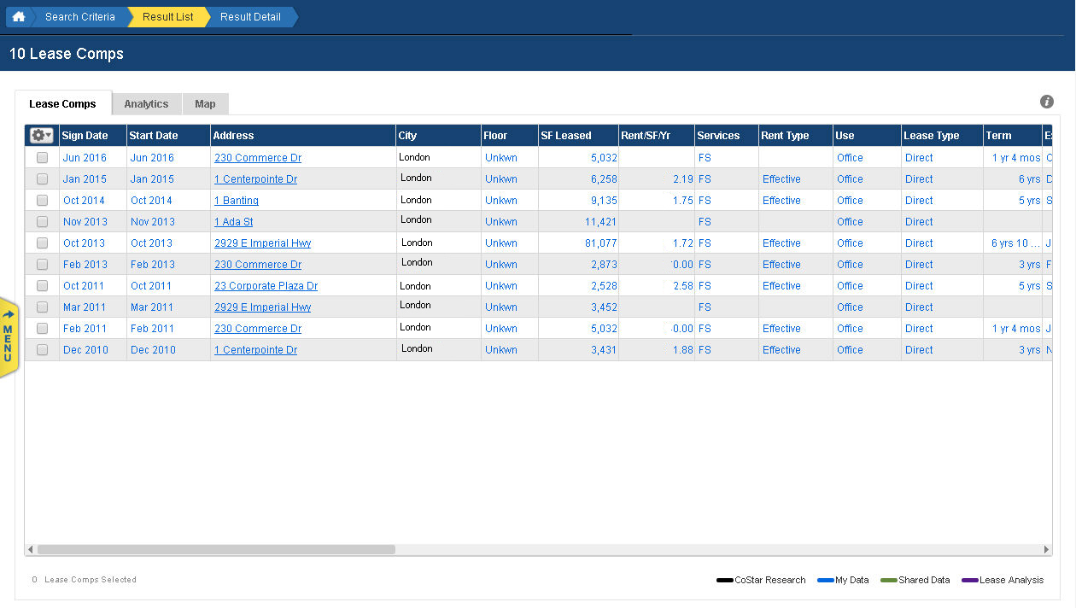1076x608 pixels.
Task: Select the Dec 2010 row checkbox
Action: pyautogui.click(x=41, y=349)
